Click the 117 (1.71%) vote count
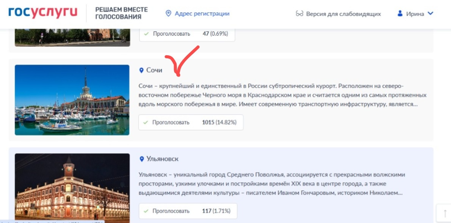Viewport: 451px width, 223px height. coord(216,211)
